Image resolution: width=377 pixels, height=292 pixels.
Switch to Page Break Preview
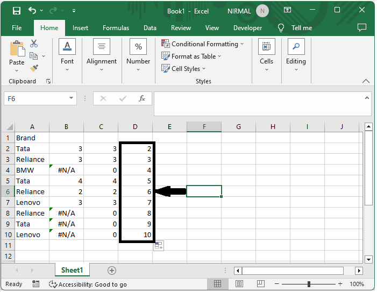261,284
